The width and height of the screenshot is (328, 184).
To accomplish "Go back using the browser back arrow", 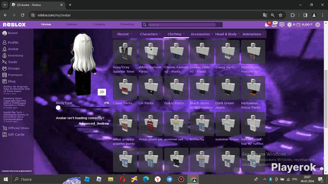I will point(5,15).
